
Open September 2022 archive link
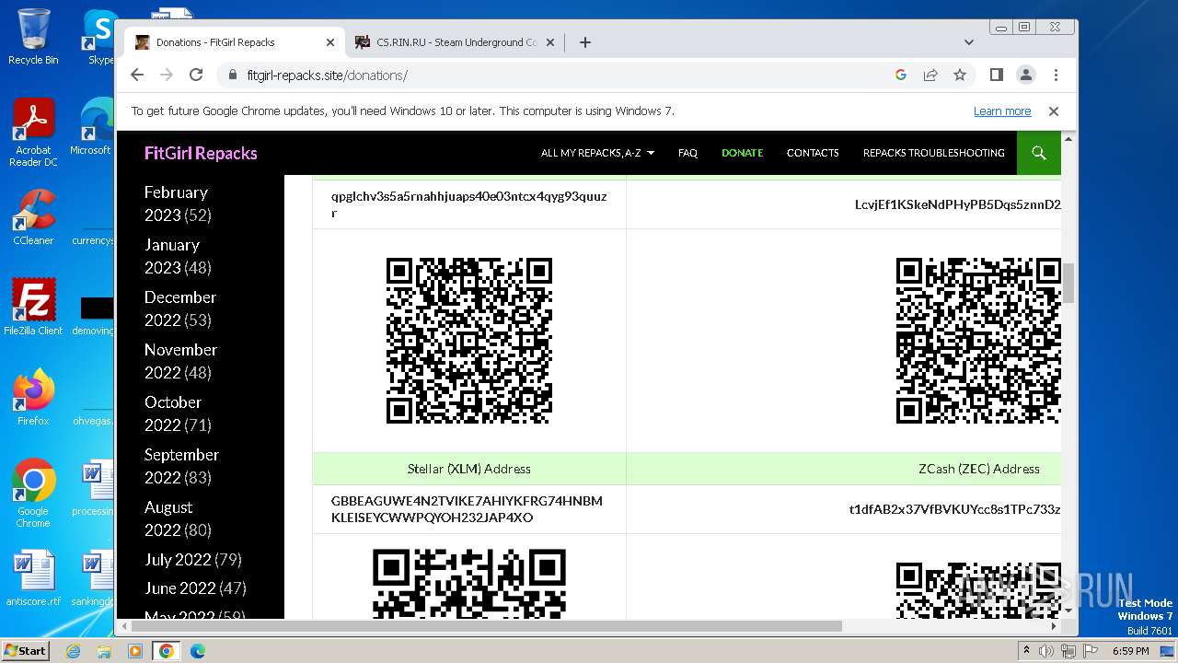click(181, 466)
